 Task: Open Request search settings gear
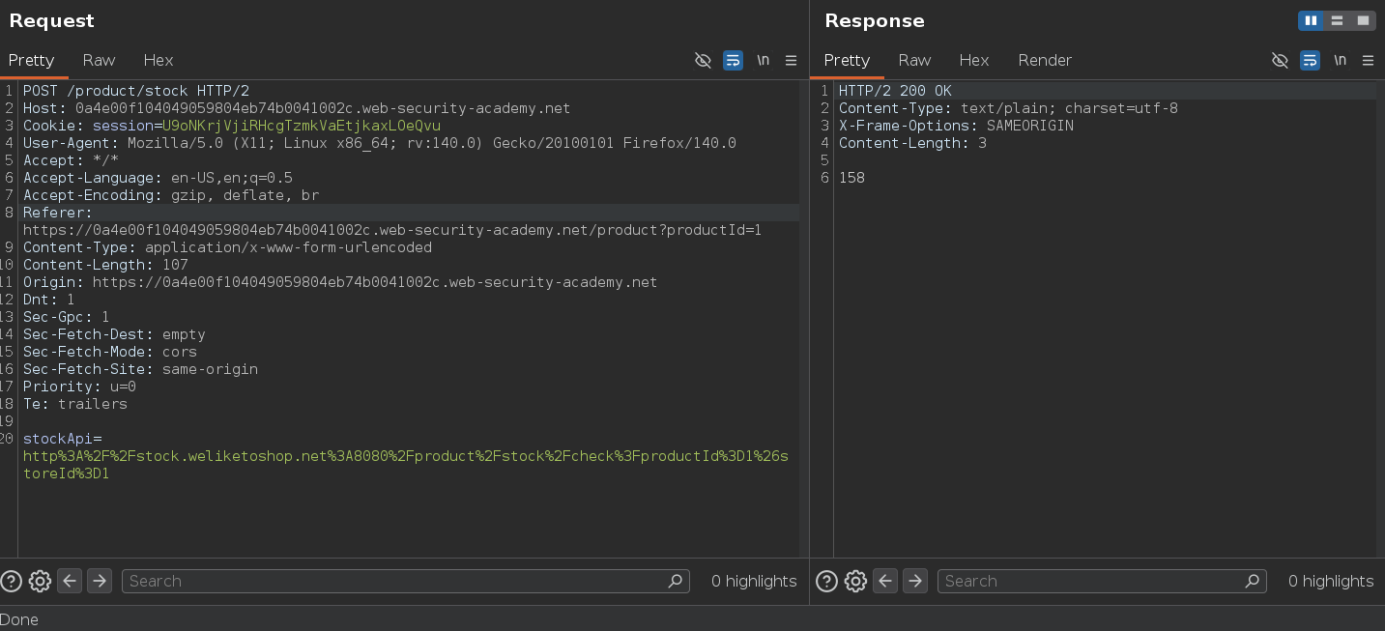click(x=40, y=581)
